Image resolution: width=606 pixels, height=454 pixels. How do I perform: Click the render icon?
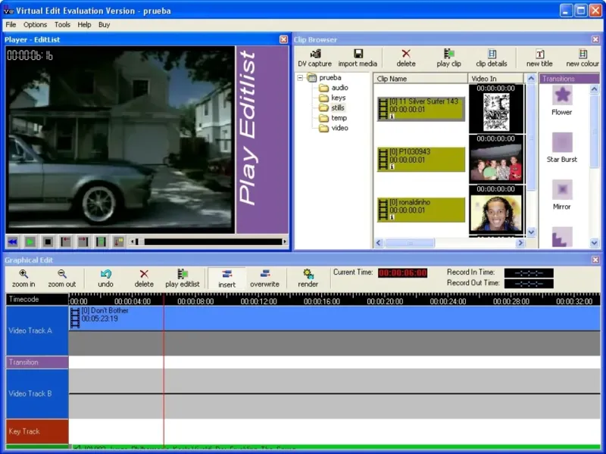tap(308, 274)
